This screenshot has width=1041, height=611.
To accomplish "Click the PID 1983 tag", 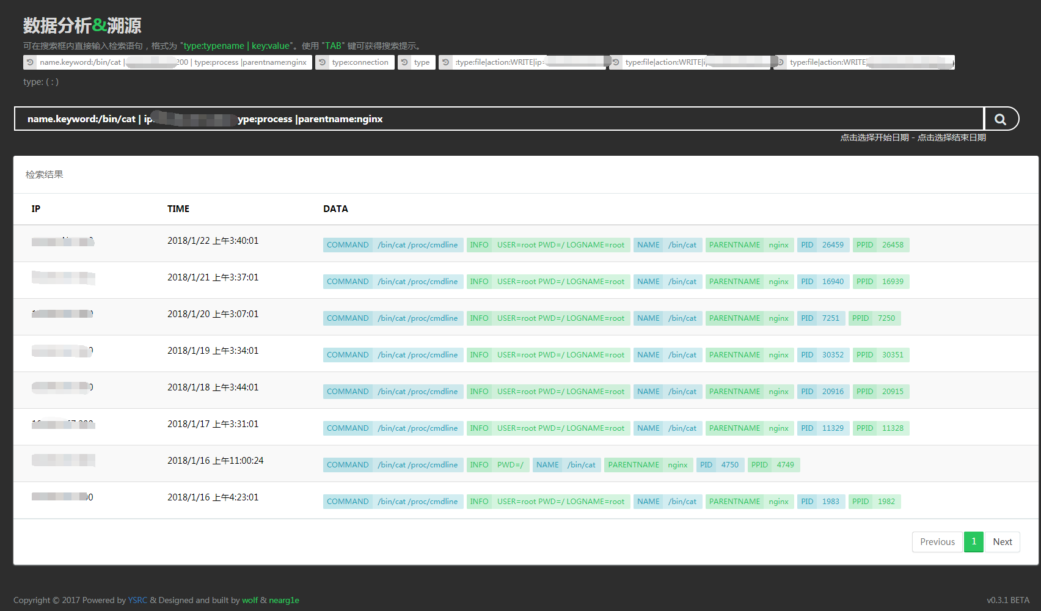I will coord(821,502).
